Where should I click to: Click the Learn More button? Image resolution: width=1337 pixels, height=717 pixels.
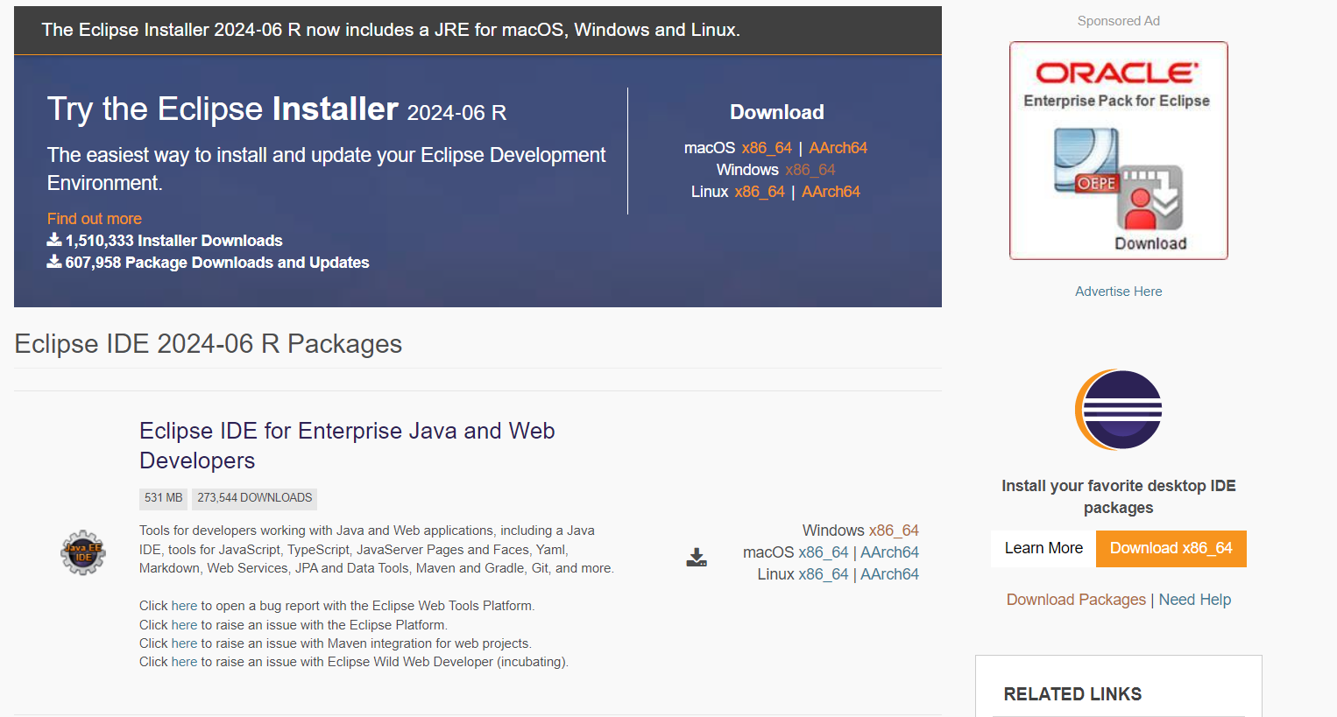click(1043, 548)
